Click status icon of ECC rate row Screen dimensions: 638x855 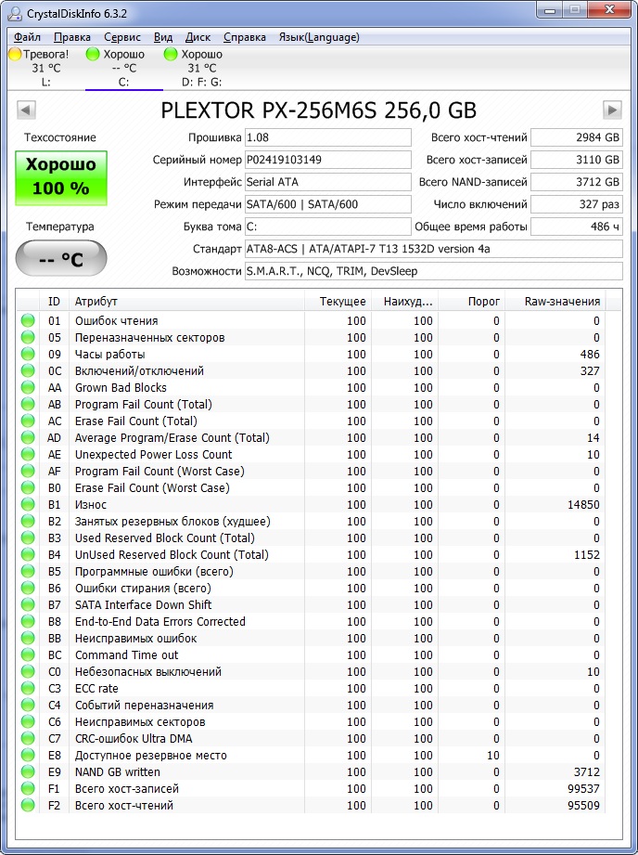(28, 688)
